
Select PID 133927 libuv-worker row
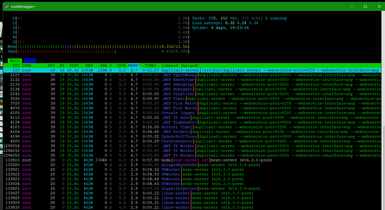point(192,193)
